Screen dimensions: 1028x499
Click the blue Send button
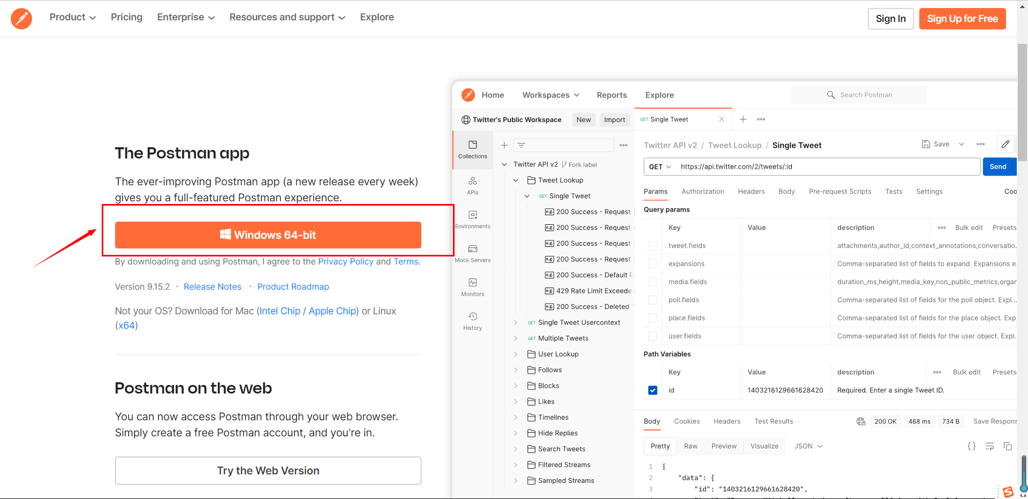click(x=997, y=167)
